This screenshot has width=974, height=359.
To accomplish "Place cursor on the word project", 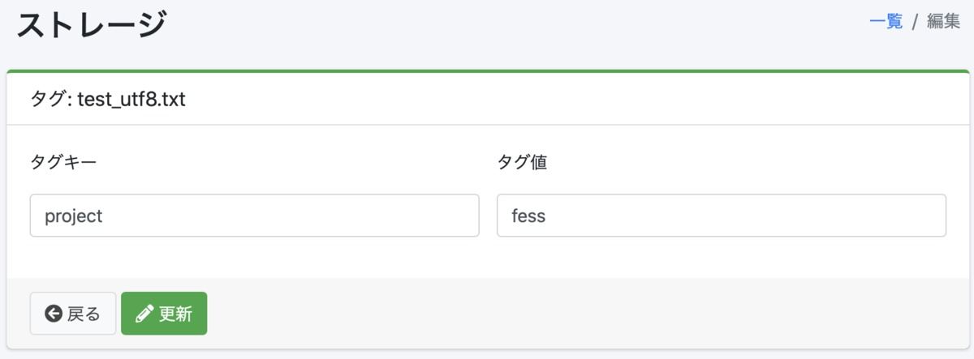I will [74, 216].
